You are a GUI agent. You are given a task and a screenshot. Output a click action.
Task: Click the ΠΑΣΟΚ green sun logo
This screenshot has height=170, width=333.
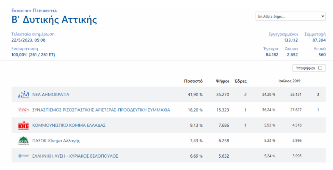coord(23,141)
